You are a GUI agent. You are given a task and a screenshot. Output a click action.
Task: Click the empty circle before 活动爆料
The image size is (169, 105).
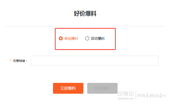(87, 39)
